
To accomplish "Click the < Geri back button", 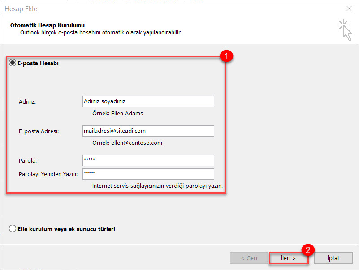I will tap(249, 258).
